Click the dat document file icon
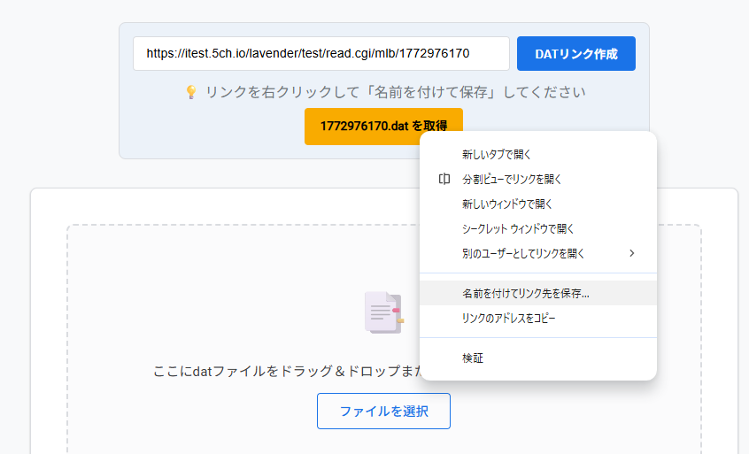Screen dimensions: 749x454 click(x=383, y=312)
